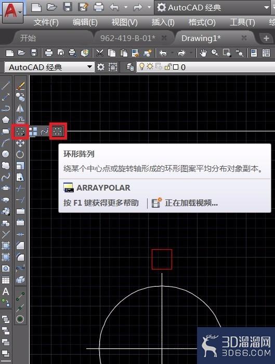Click Save in the quick access toolbar

point(68,7)
